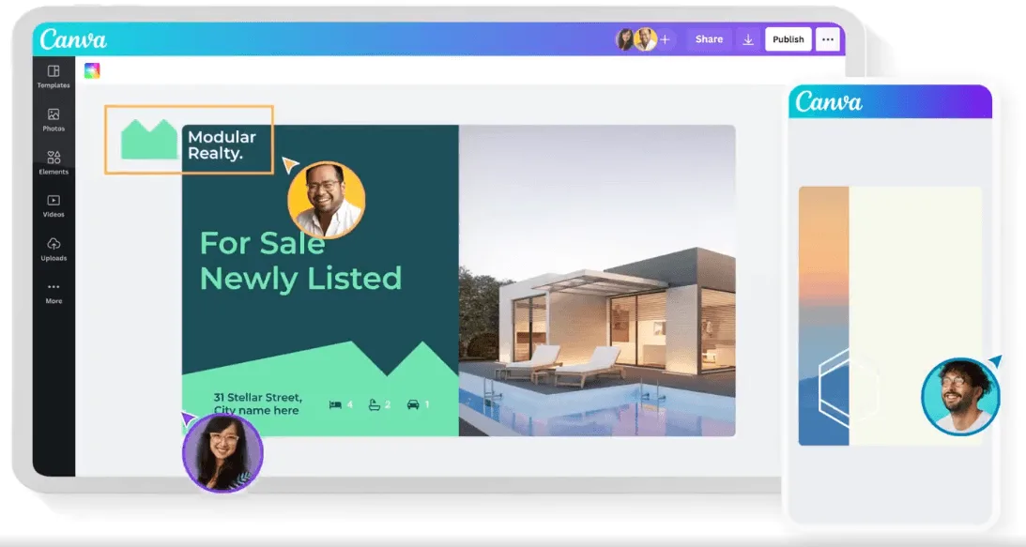Click the download arrow icon
Screen dimensions: 1026x547
point(748,40)
